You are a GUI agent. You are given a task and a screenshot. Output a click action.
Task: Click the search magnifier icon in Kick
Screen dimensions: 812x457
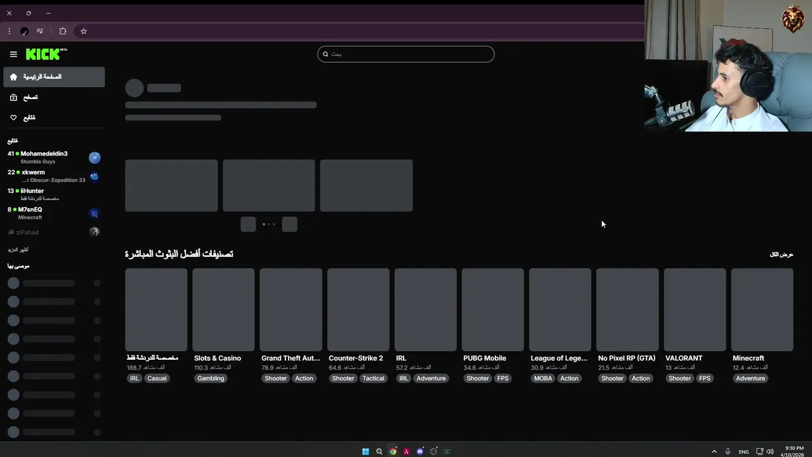click(x=325, y=54)
